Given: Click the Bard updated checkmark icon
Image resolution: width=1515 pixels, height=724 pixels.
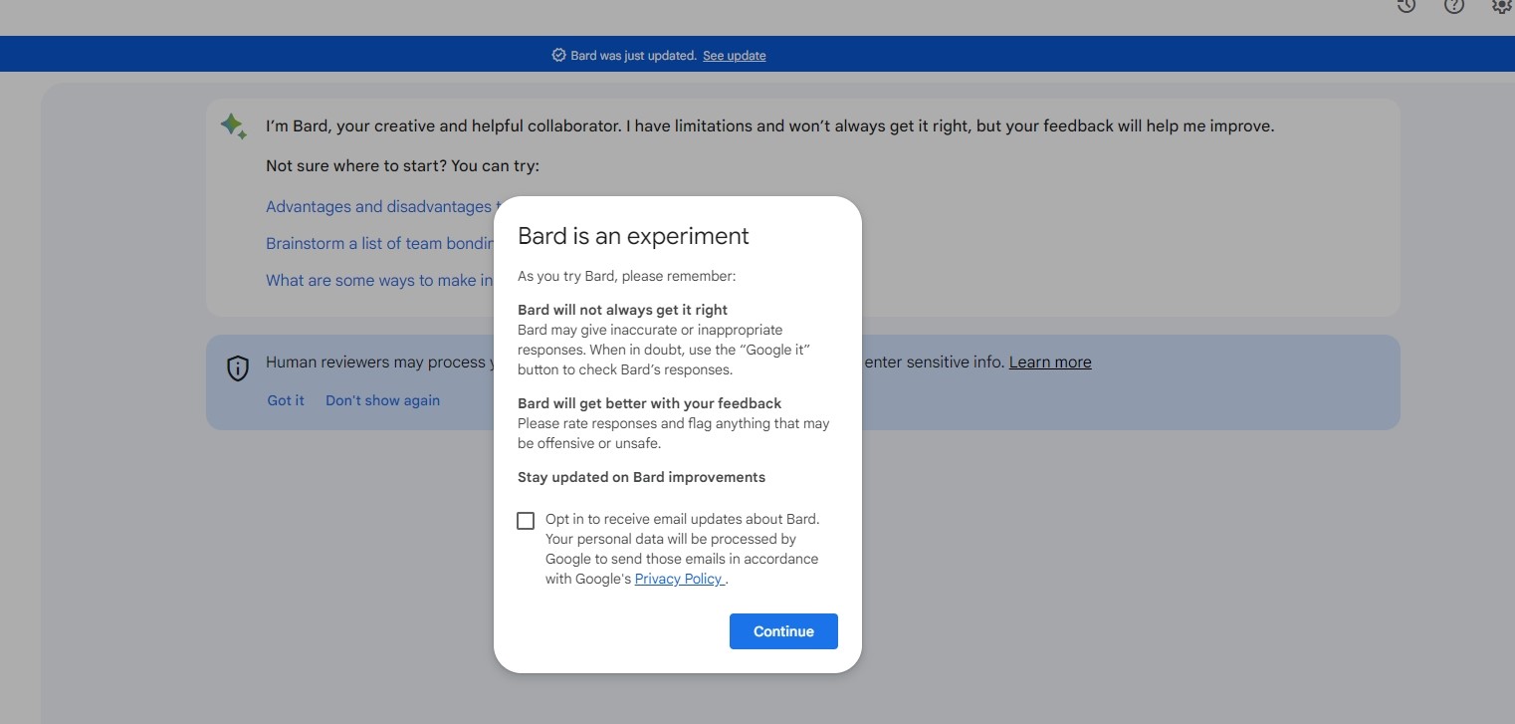Looking at the screenshot, I should coord(558,56).
